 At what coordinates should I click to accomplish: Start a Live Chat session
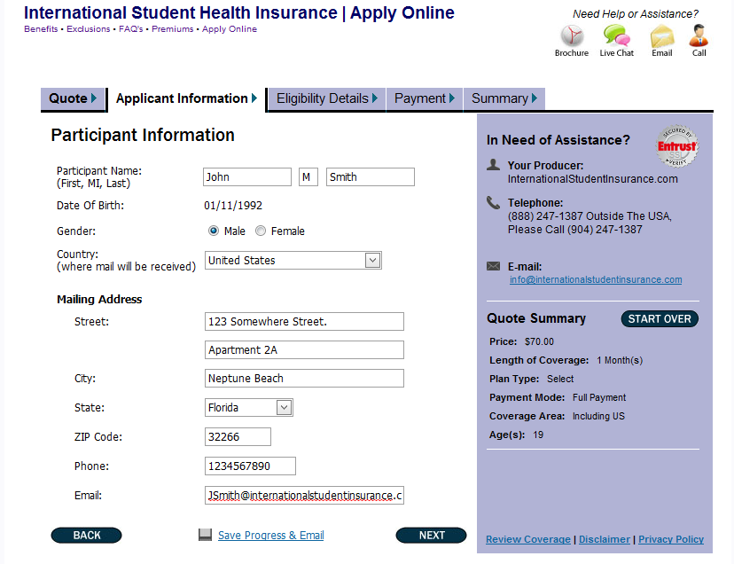(616, 36)
